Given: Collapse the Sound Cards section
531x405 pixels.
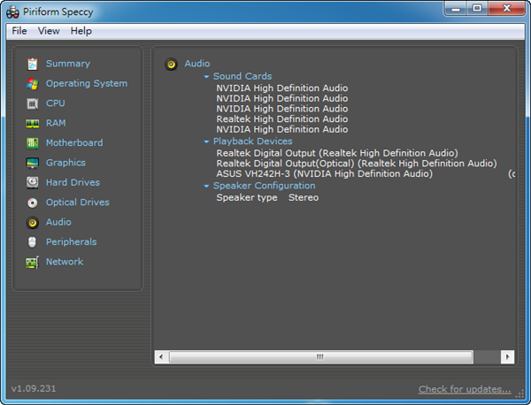Looking at the screenshot, I should pyautogui.click(x=206, y=77).
